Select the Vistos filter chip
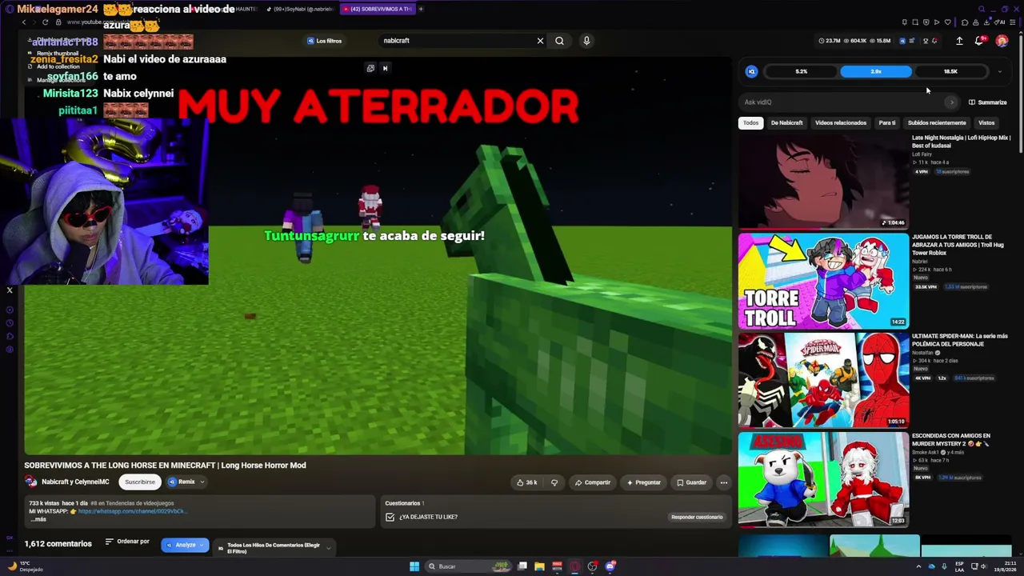 [x=986, y=123]
